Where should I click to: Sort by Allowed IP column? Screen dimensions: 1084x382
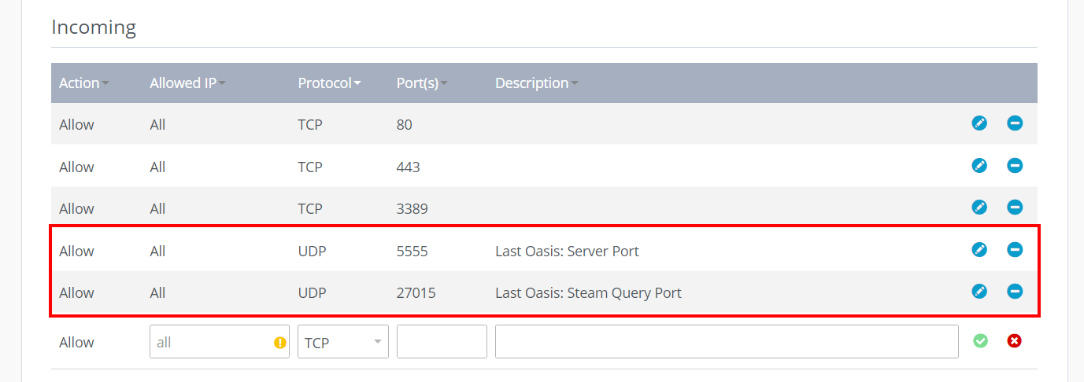187,83
